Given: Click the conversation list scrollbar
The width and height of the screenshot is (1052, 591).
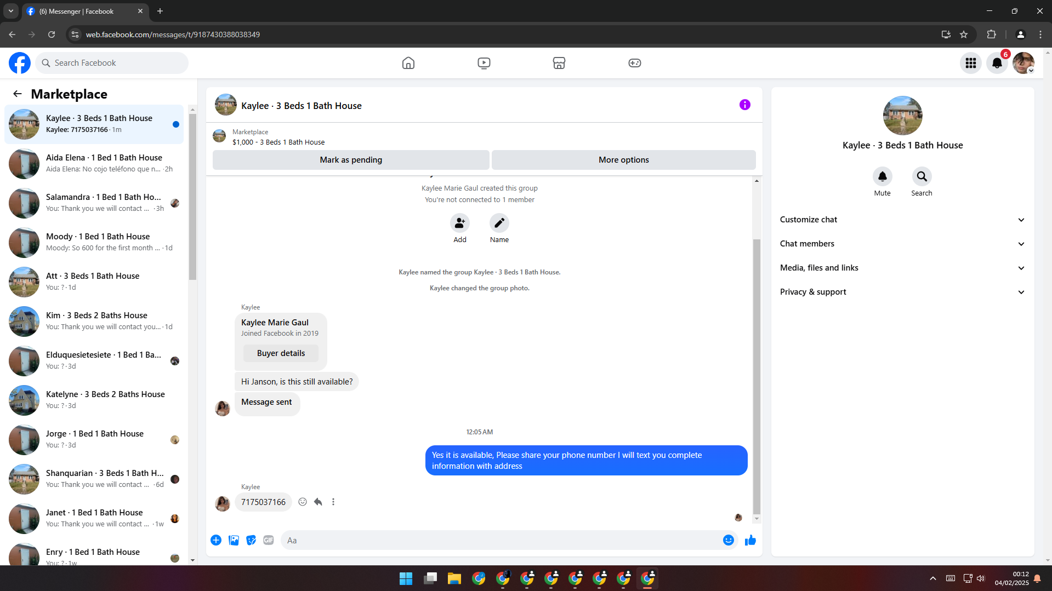Looking at the screenshot, I should coord(192,197).
